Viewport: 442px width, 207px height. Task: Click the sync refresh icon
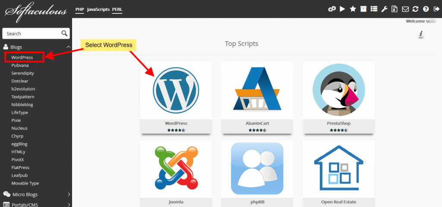[415, 9]
